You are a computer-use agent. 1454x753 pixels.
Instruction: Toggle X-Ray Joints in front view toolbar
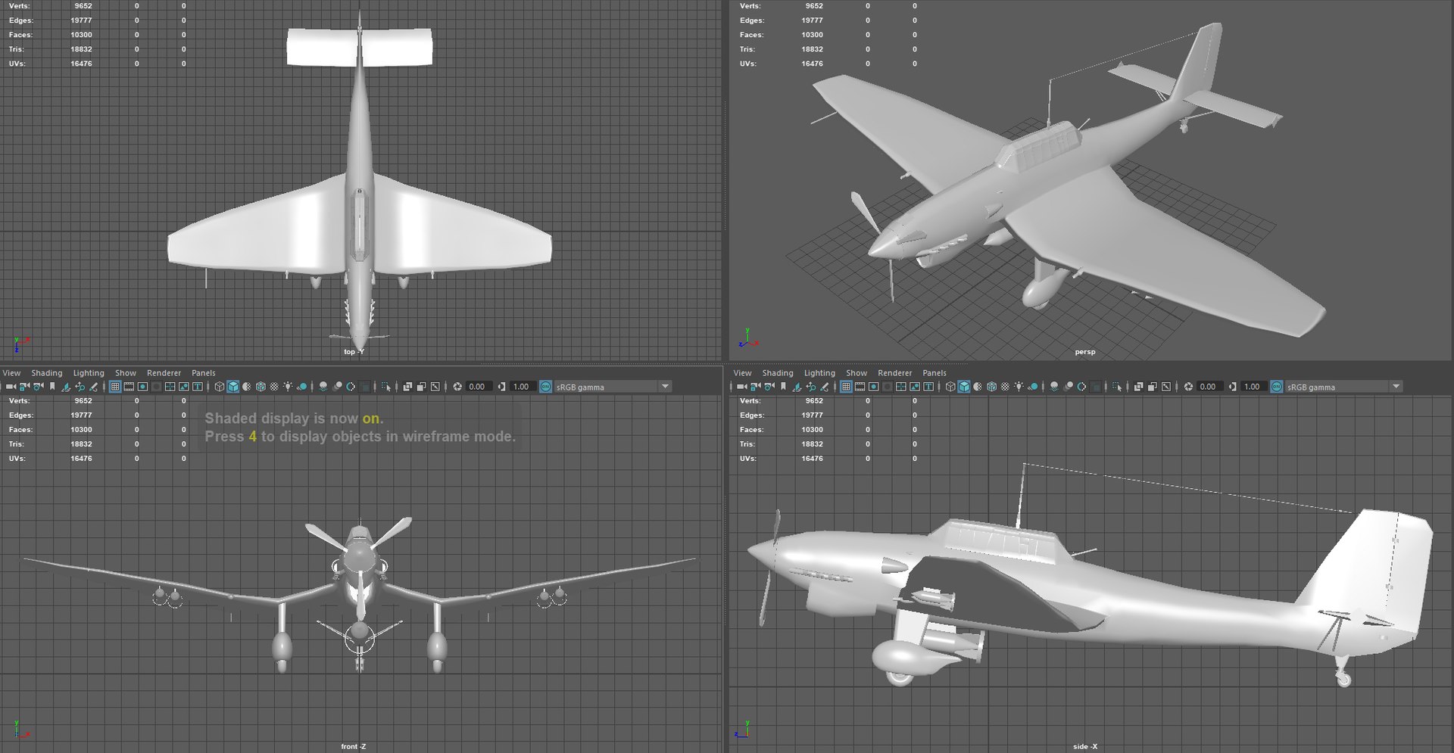point(435,387)
